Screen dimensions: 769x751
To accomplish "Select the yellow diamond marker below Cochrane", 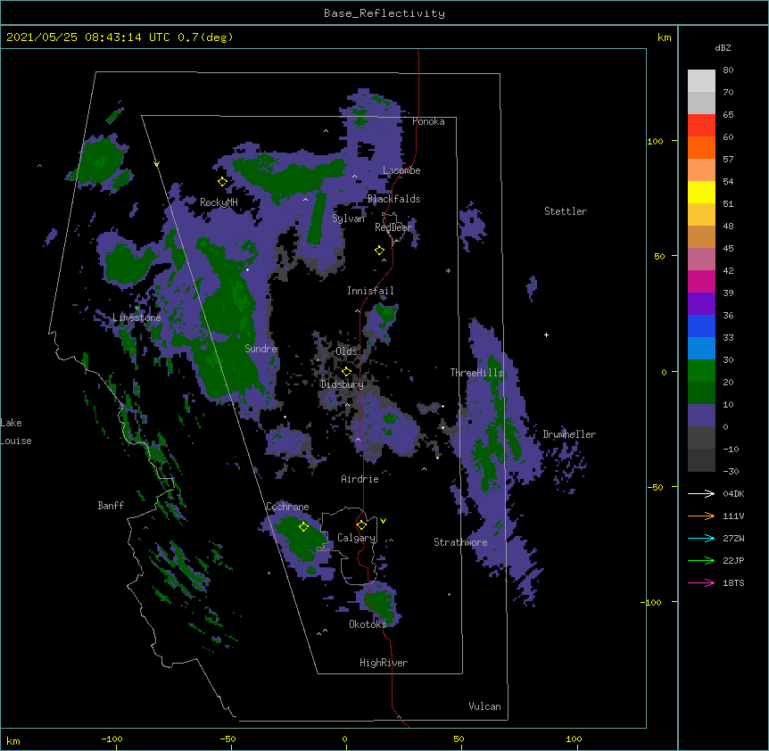I will [303, 527].
